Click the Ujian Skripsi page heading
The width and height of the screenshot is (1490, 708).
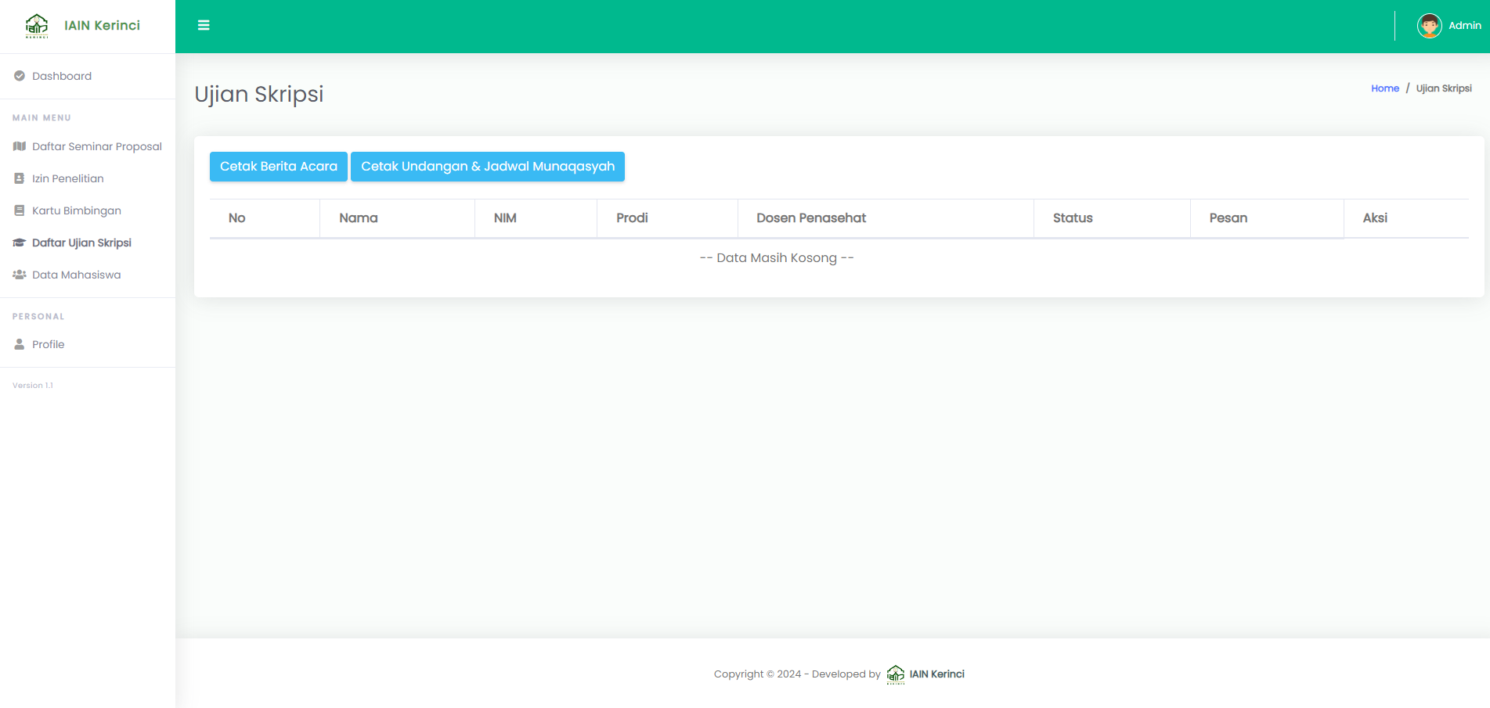pyautogui.click(x=259, y=95)
